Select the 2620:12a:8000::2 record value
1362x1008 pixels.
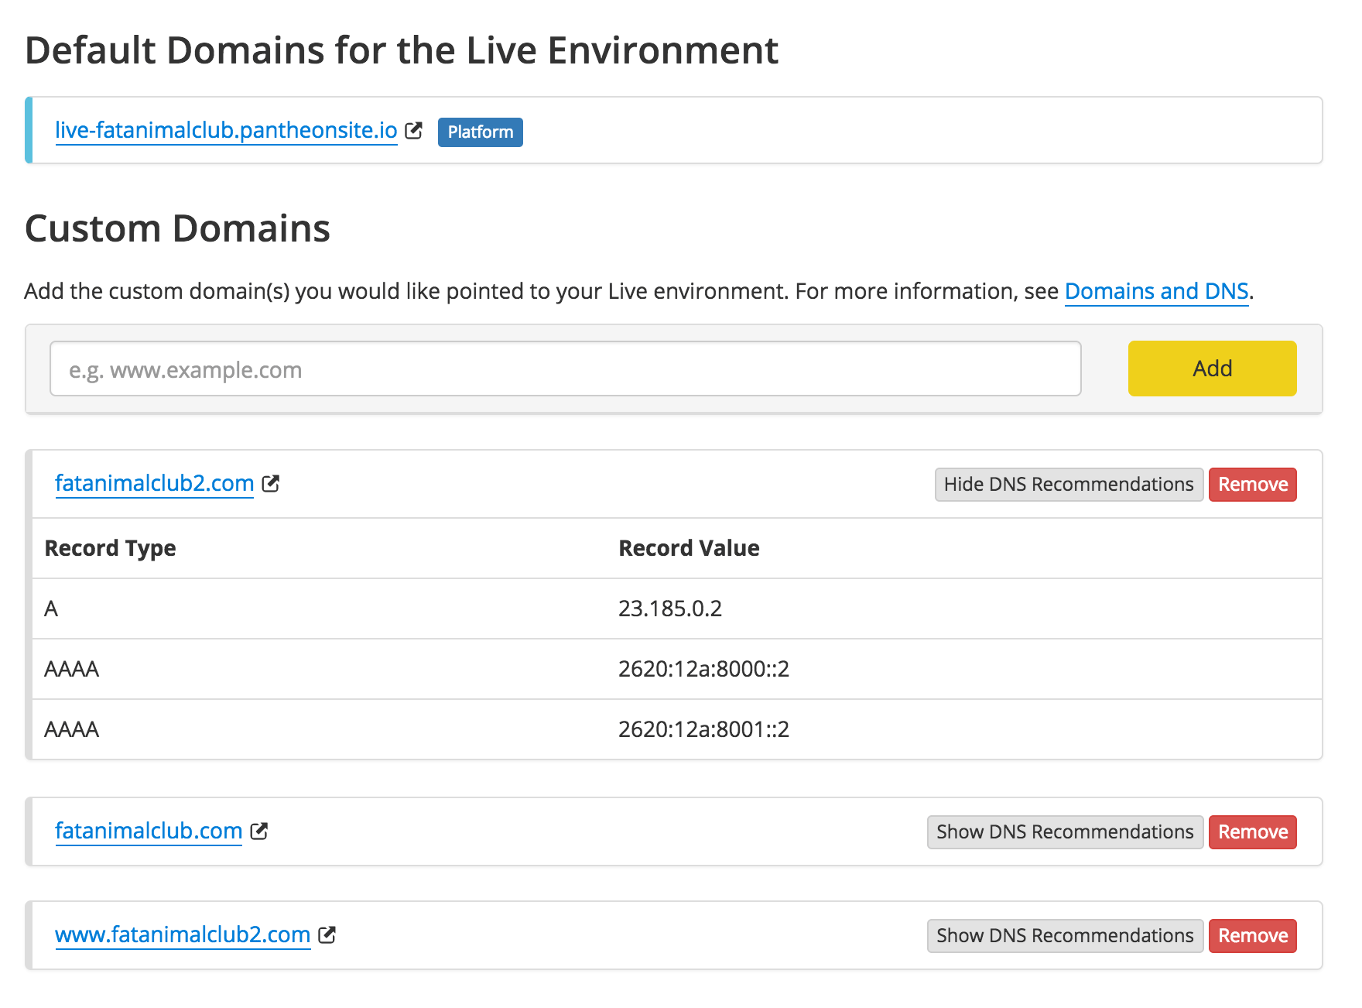(703, 669)
